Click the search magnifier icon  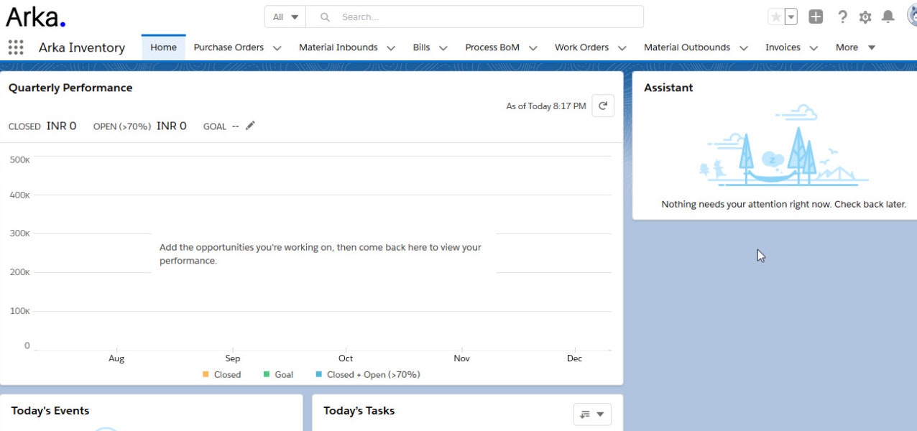click(x=325, y=17)
